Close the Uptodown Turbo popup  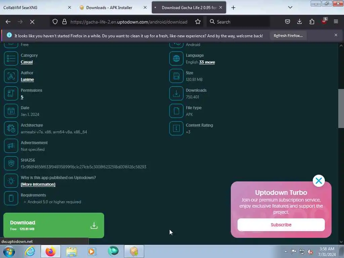coord(318,181)
